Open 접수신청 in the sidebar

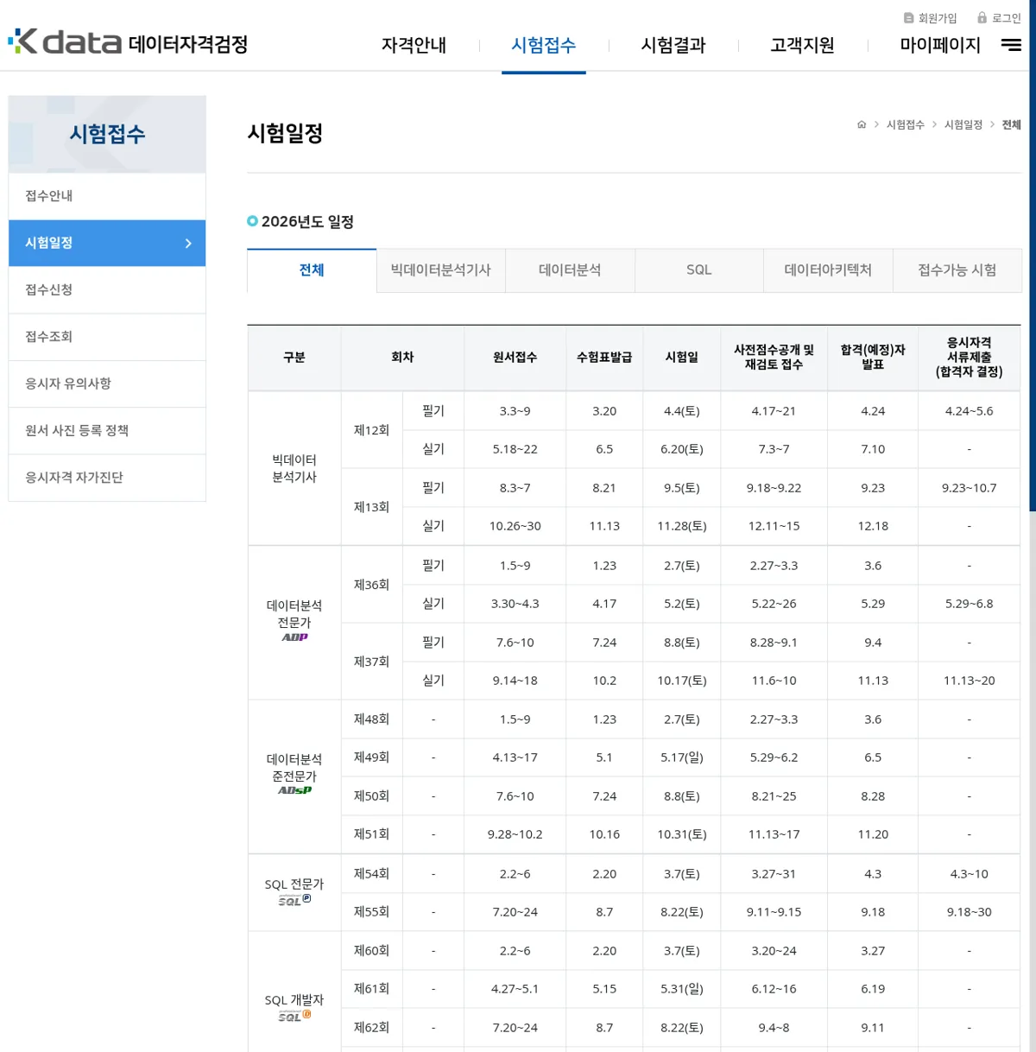[x=107, y=290]
